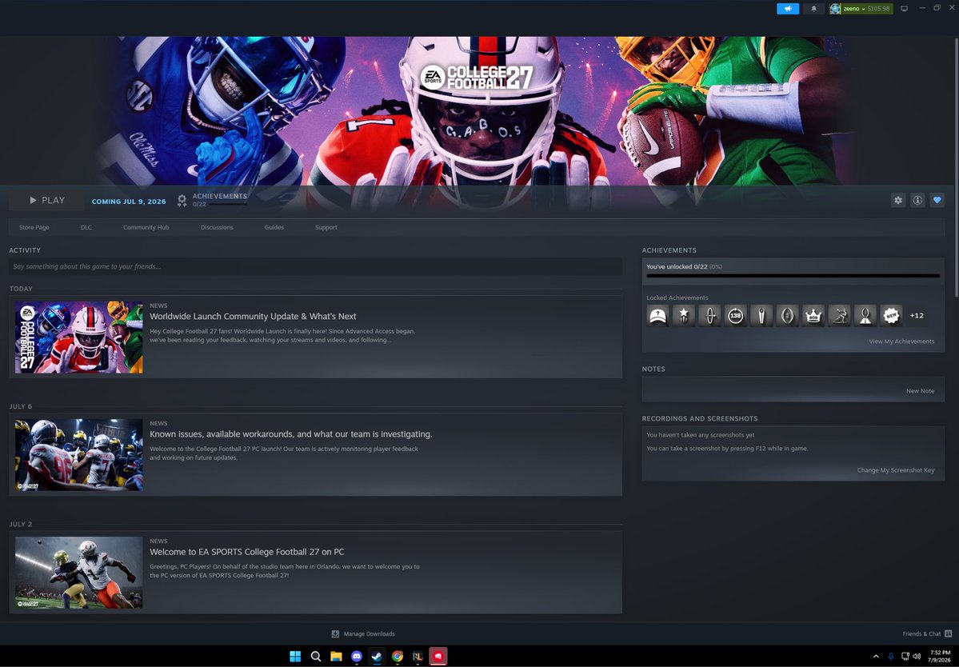This screenshot has width=959, height=667.
Task: Open Discord from taskbar
Action: (x=357, y=656)
